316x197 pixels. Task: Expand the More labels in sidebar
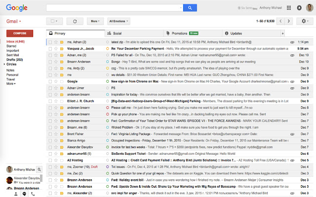[x=11, y=84]
